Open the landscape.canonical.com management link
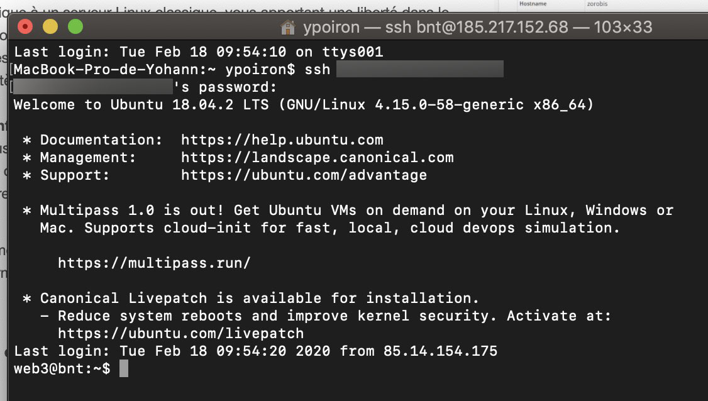Image resolution: width=708 pixels, height=401 pixels. click(x=317, y=158)
